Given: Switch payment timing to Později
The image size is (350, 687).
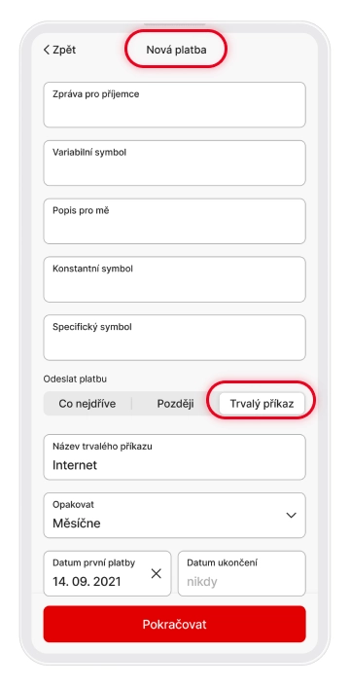Looking at the screenshot, I should click(x=175, y=404).
